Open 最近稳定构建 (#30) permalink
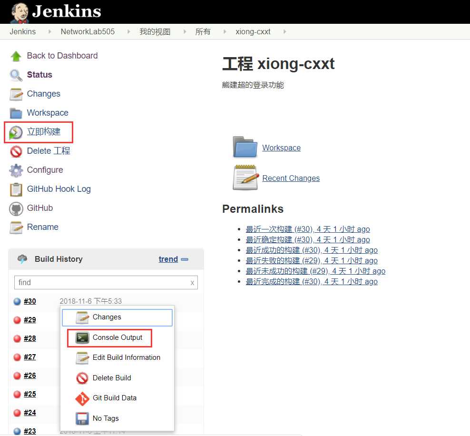Image resolution: width=470 pixels, height=436 pixels. [308, 240]
